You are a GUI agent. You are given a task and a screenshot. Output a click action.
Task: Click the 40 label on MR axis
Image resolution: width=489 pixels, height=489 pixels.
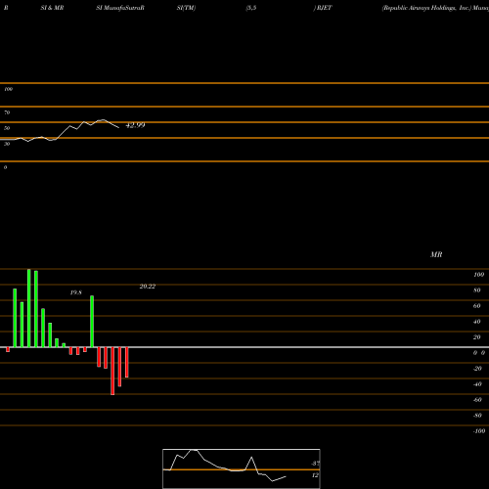(x=477, y=322)
